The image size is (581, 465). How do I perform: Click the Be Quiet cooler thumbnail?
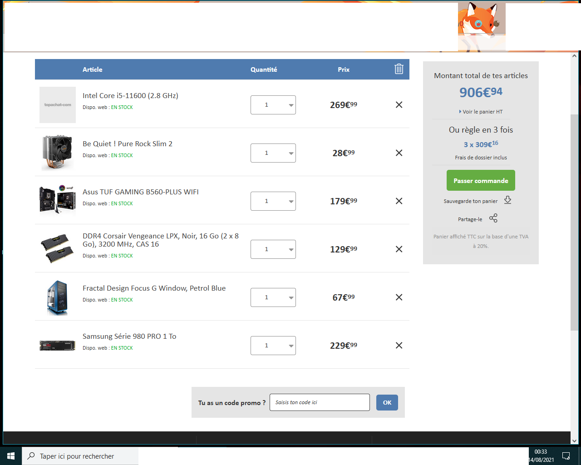(58, 153)
